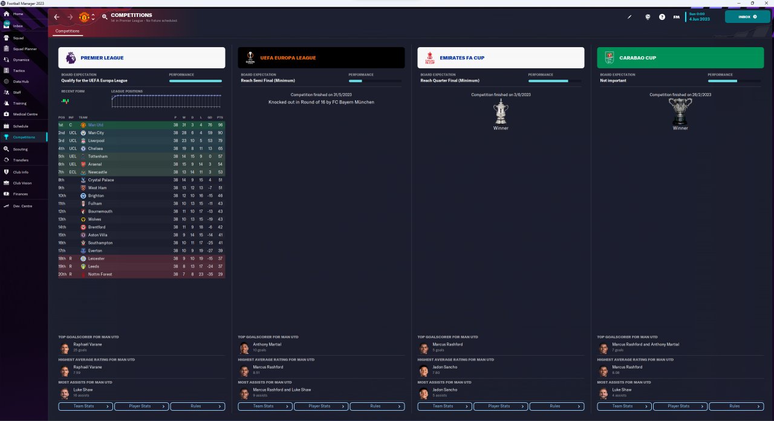Open the FM menu
The image size is (774, 421).
click(677, 17)
